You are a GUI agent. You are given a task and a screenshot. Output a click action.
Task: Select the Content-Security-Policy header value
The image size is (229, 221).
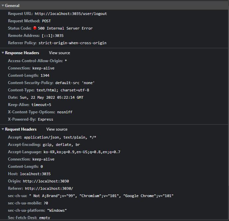click(75, 83)
